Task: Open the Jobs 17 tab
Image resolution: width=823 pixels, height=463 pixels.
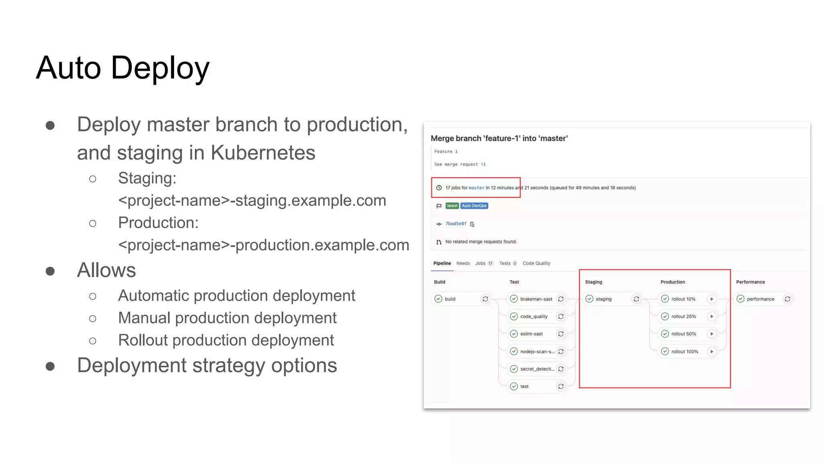Action: [x=484, y=263]
